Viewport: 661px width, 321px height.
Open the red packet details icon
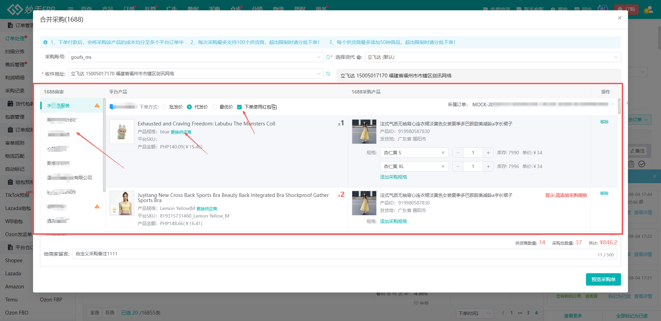pos(274,107)
